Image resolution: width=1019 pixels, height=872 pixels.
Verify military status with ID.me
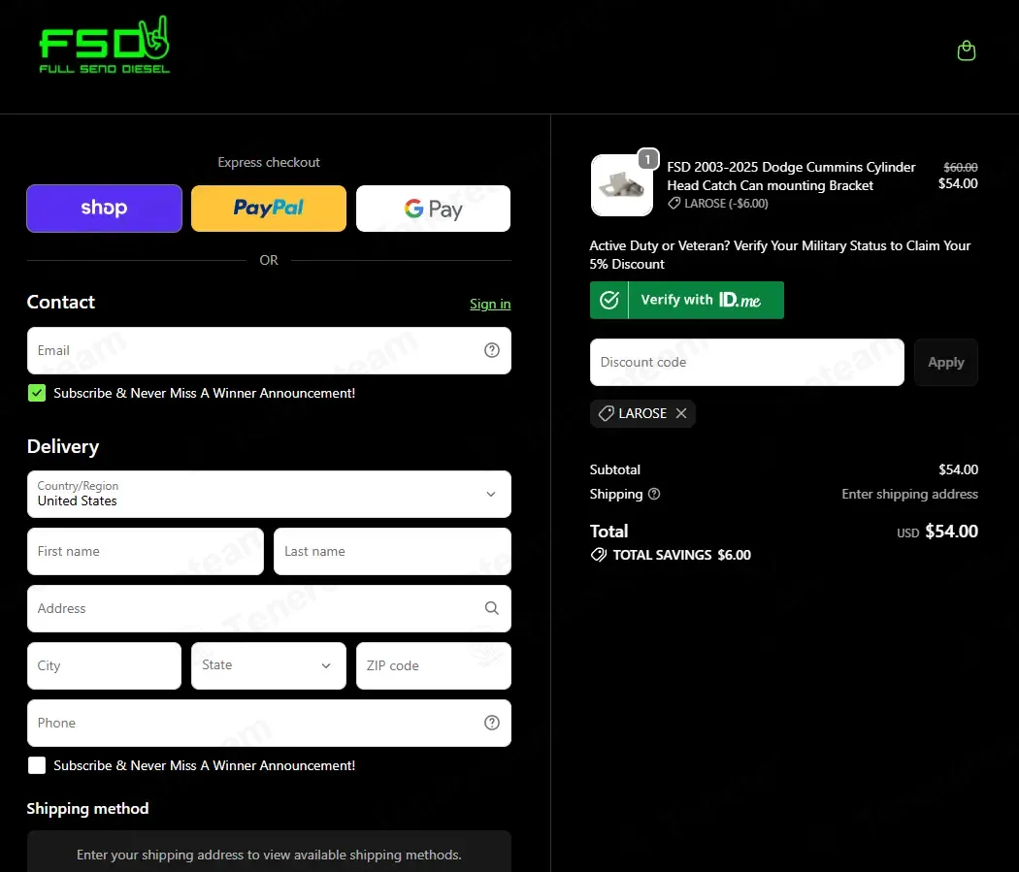[687, 300]
